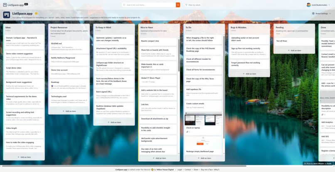Open the Uploading avatar on test account card
This screenshot has height=172, width=335.
(x=249, y=39)
